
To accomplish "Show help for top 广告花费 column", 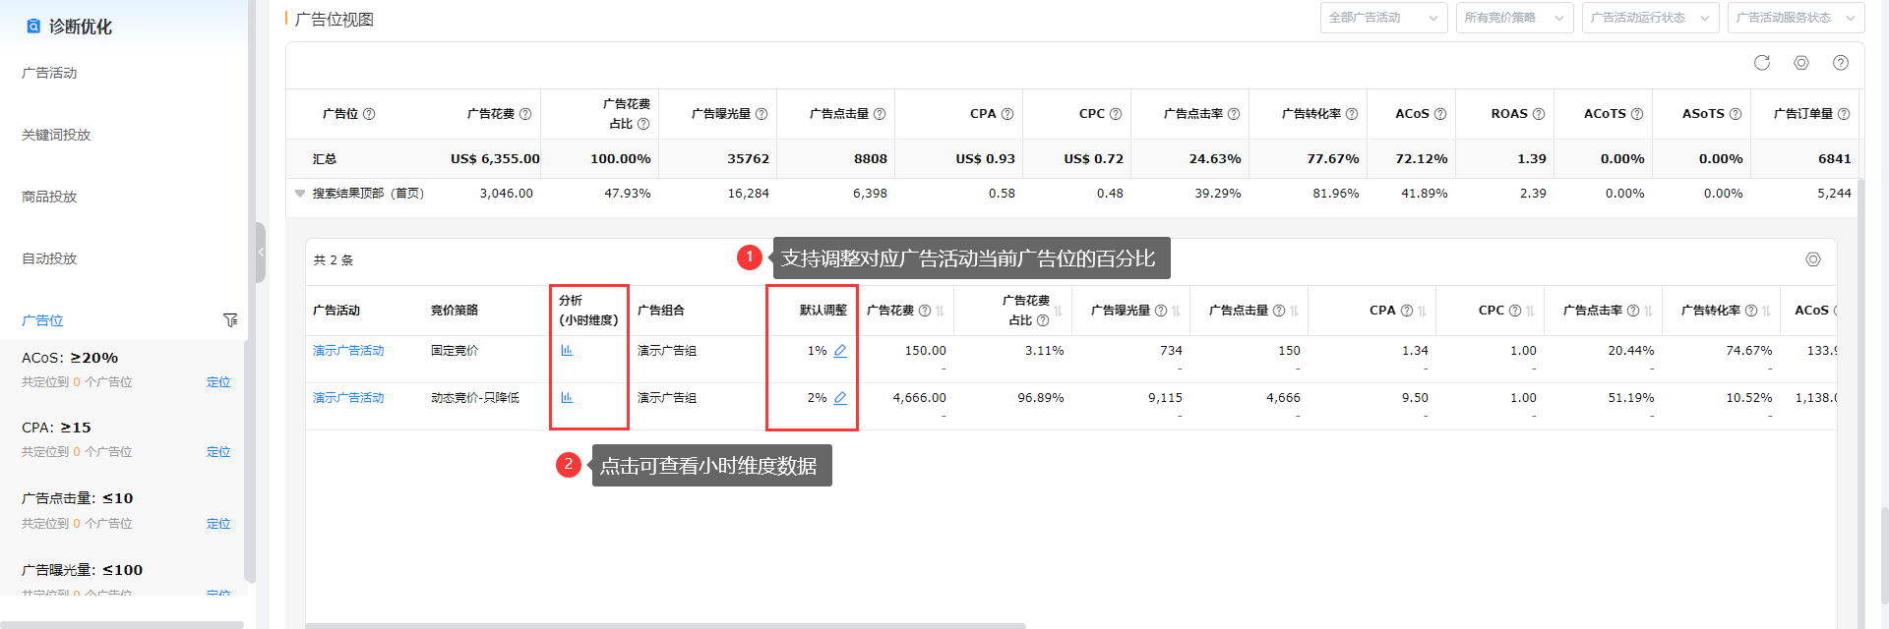I will pos(525,114).
